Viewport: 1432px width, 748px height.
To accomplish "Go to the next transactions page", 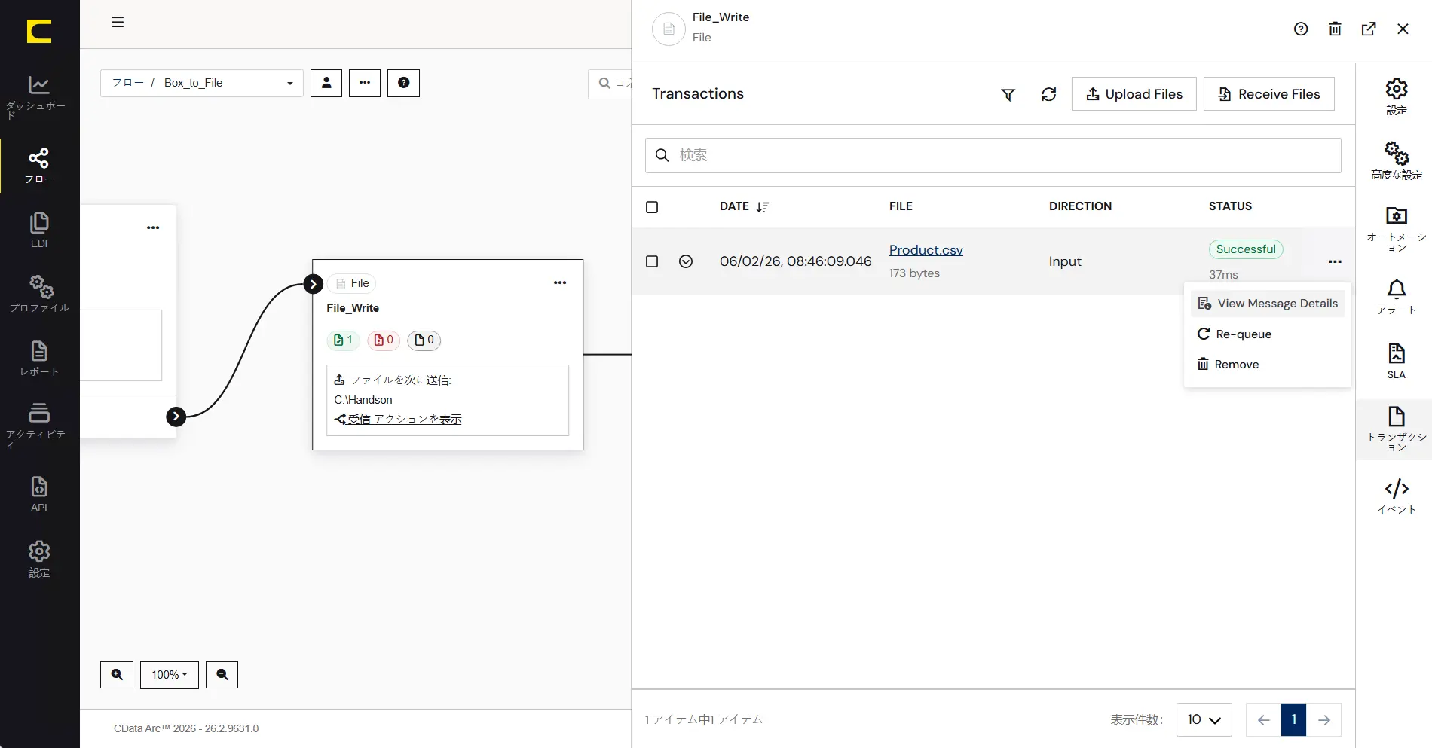I will (x=1324, y=719).
